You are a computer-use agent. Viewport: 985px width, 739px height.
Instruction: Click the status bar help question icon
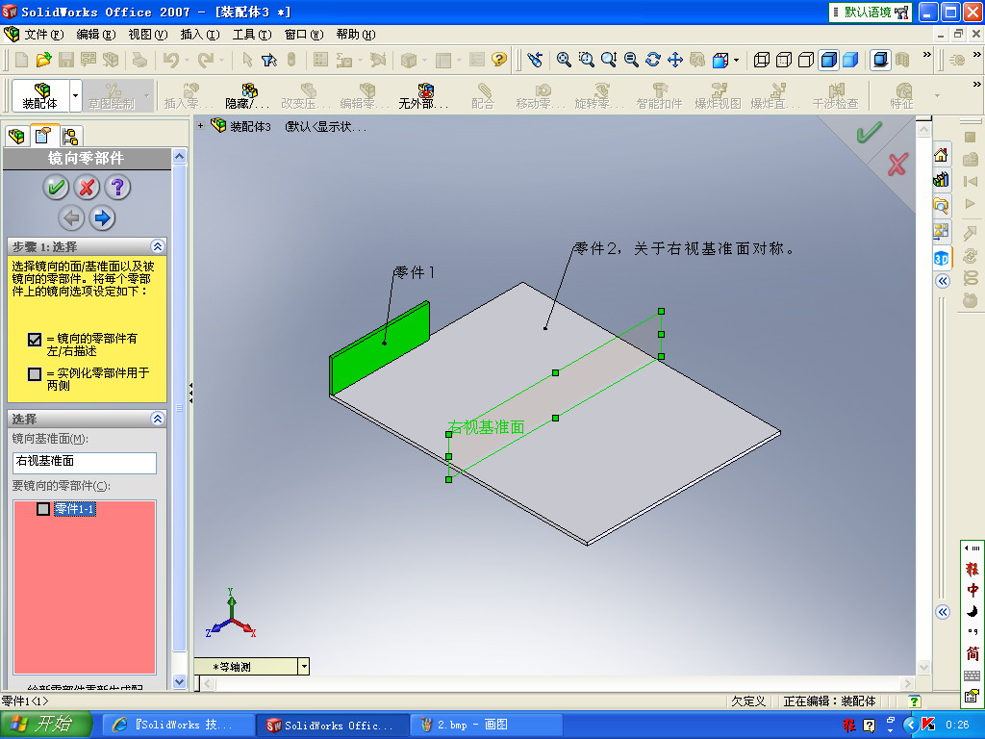click(915, 701)
